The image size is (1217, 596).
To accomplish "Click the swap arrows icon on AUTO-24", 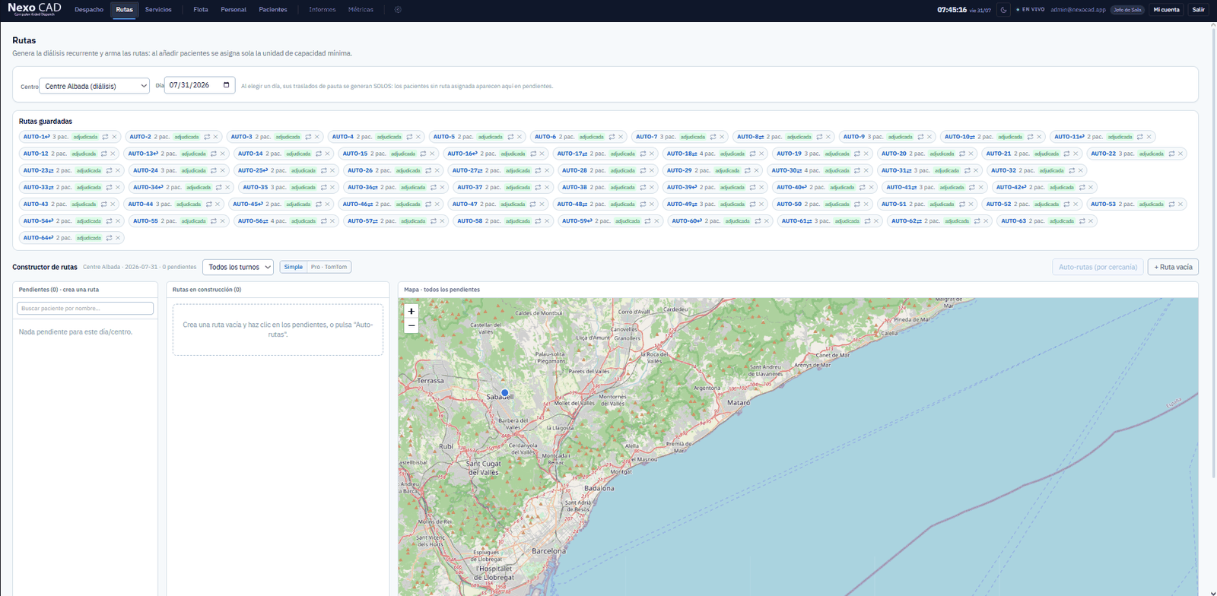I will [x=214, y=170].
